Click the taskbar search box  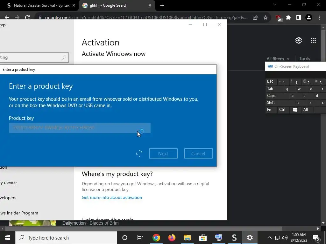(66, 238)
